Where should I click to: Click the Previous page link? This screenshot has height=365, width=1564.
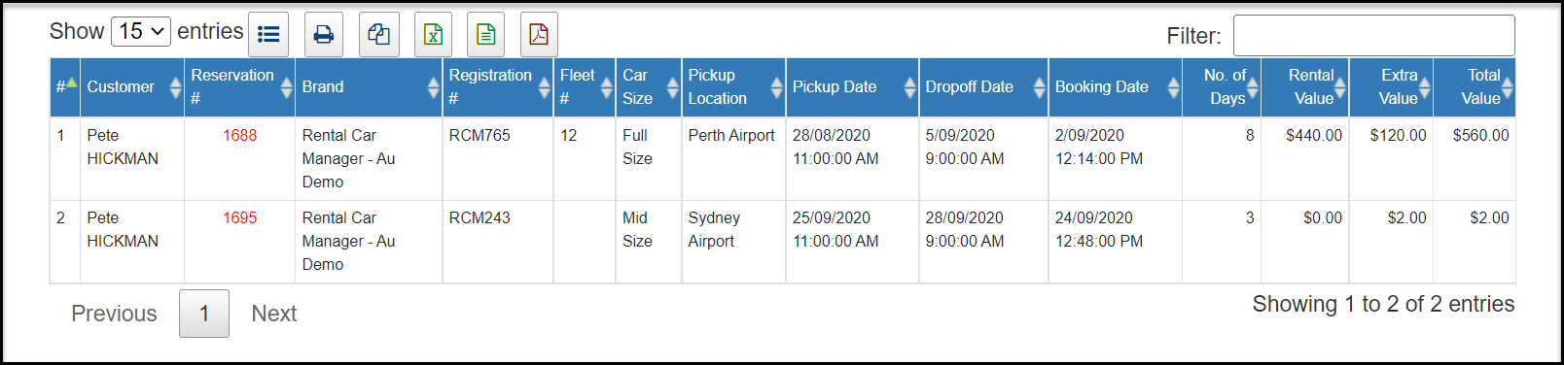tap(114, 314)
